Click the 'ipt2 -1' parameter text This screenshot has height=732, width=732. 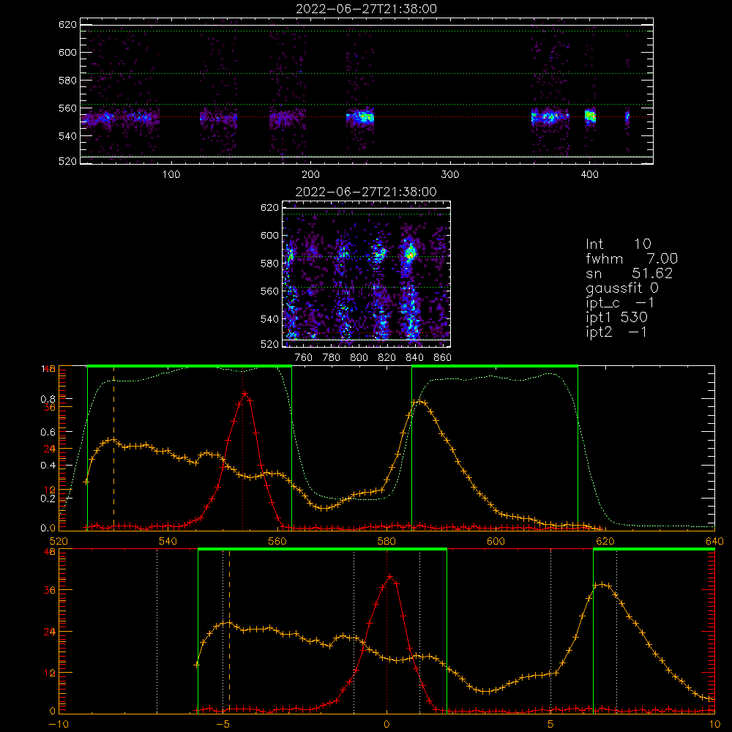616,332
